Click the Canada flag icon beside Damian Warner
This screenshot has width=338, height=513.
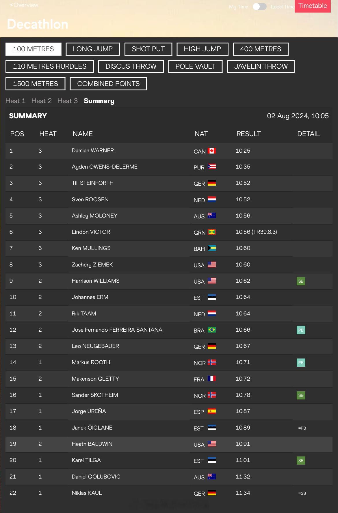[x=212, y=151]
